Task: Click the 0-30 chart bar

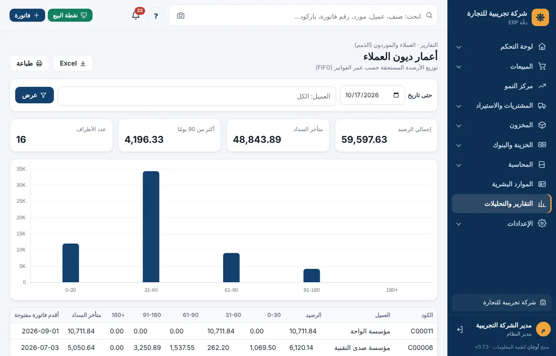Action: 71,263
